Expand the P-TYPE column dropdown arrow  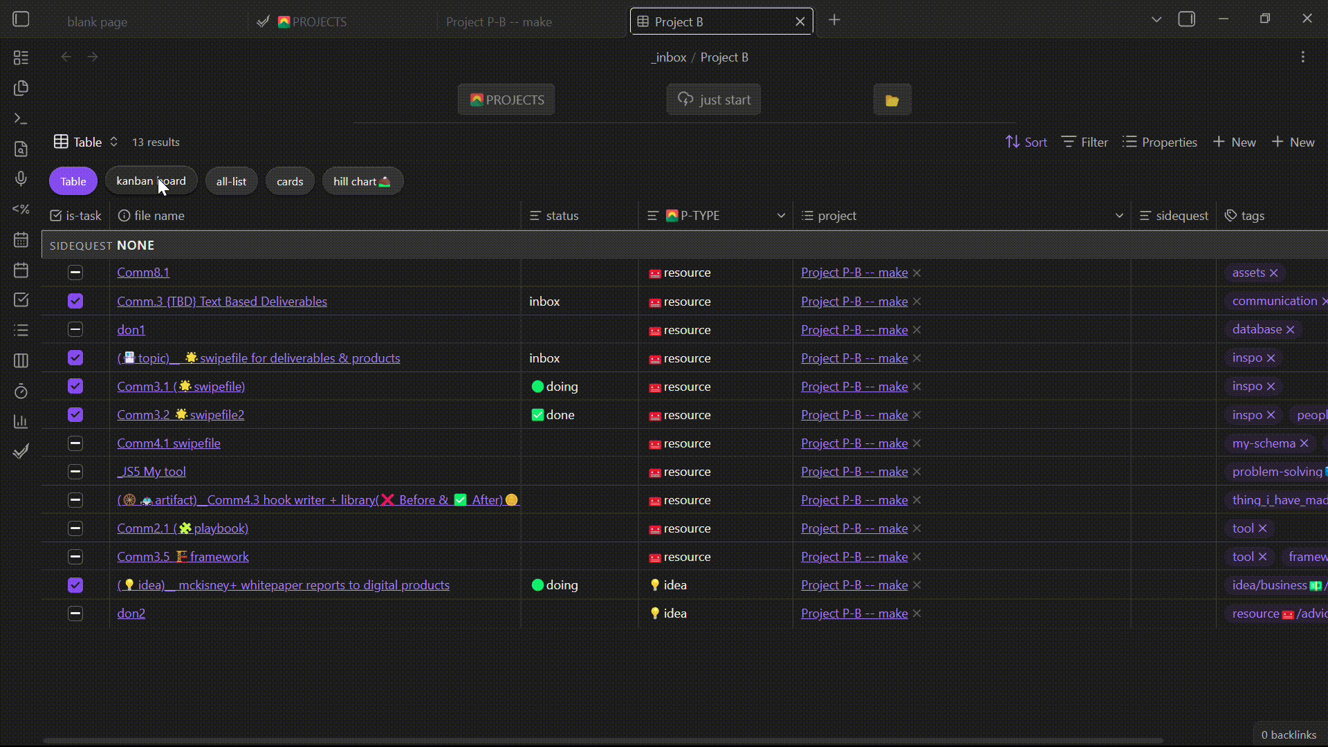click(x=781, y=216)
